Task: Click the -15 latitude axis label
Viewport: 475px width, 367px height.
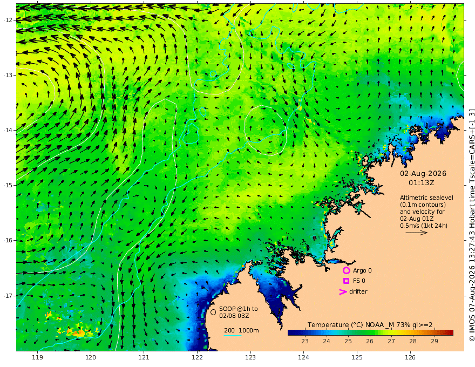Action: (x=8, y=185)
